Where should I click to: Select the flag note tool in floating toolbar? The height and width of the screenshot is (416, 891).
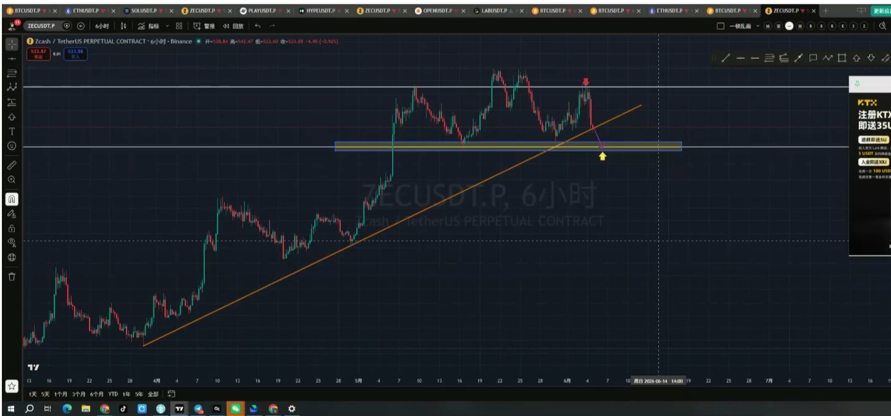click(x=813, y=58)
